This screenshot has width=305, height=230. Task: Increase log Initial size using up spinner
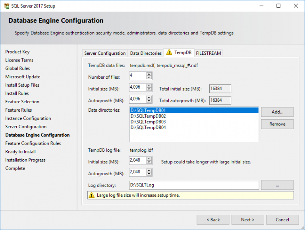(149, 158)
